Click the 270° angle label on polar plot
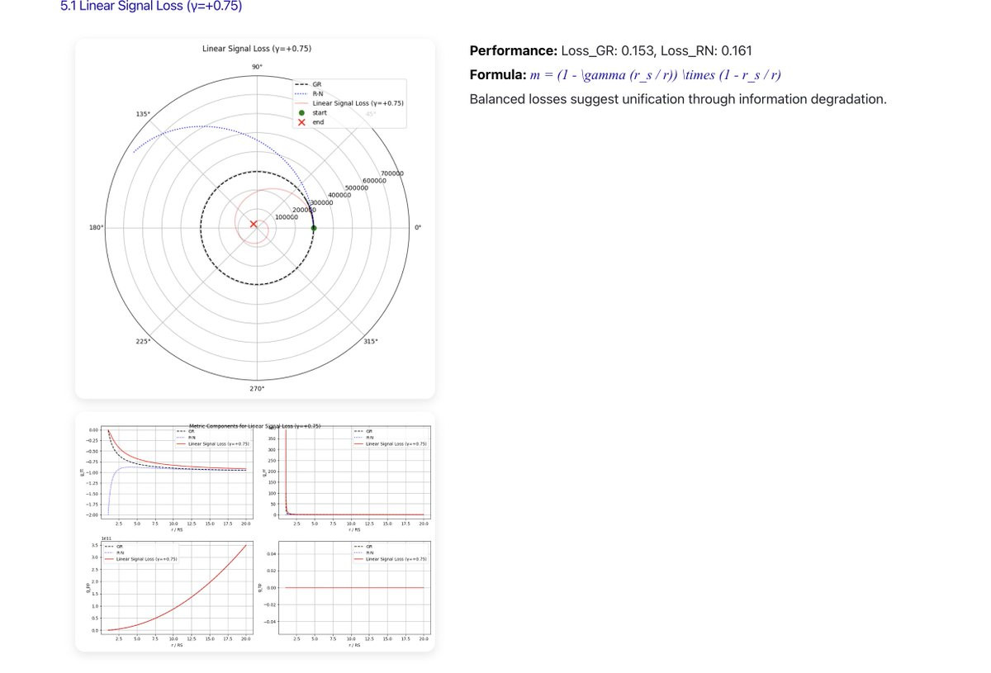Screen dimensions: 991x673 257,388
